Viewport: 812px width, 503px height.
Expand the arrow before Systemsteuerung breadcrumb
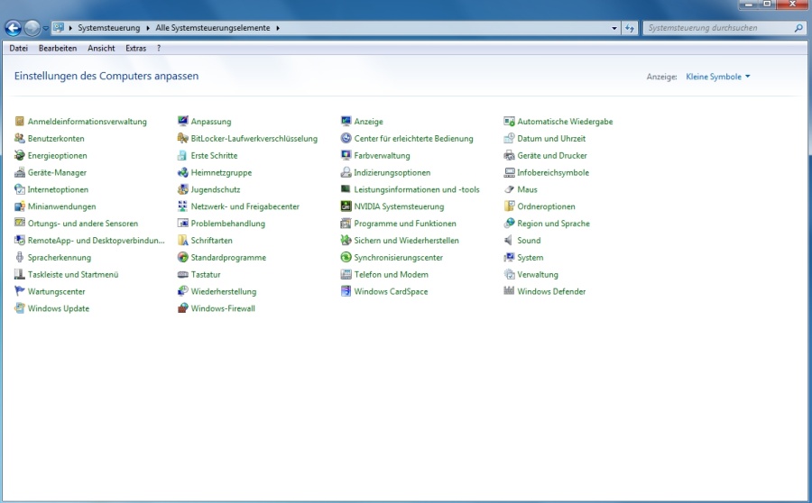pos(69,28)
